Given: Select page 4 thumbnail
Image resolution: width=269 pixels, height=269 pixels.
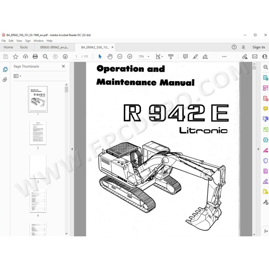Looking at the screenshot, I should point(38,201).
